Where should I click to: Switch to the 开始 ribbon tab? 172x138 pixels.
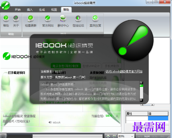(x=18, y=10)
